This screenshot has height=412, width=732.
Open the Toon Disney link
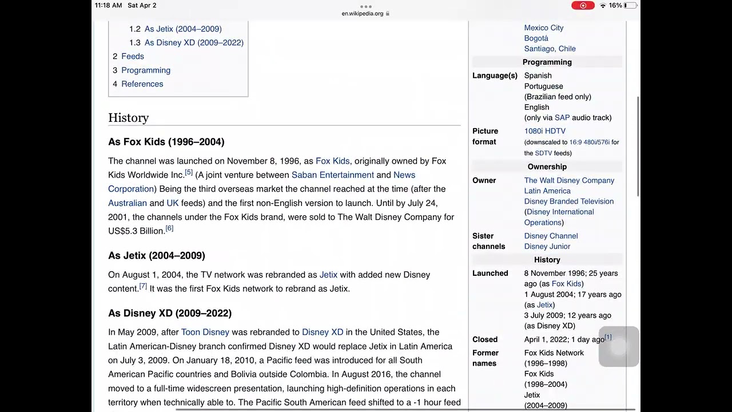[x=205, y=332]
